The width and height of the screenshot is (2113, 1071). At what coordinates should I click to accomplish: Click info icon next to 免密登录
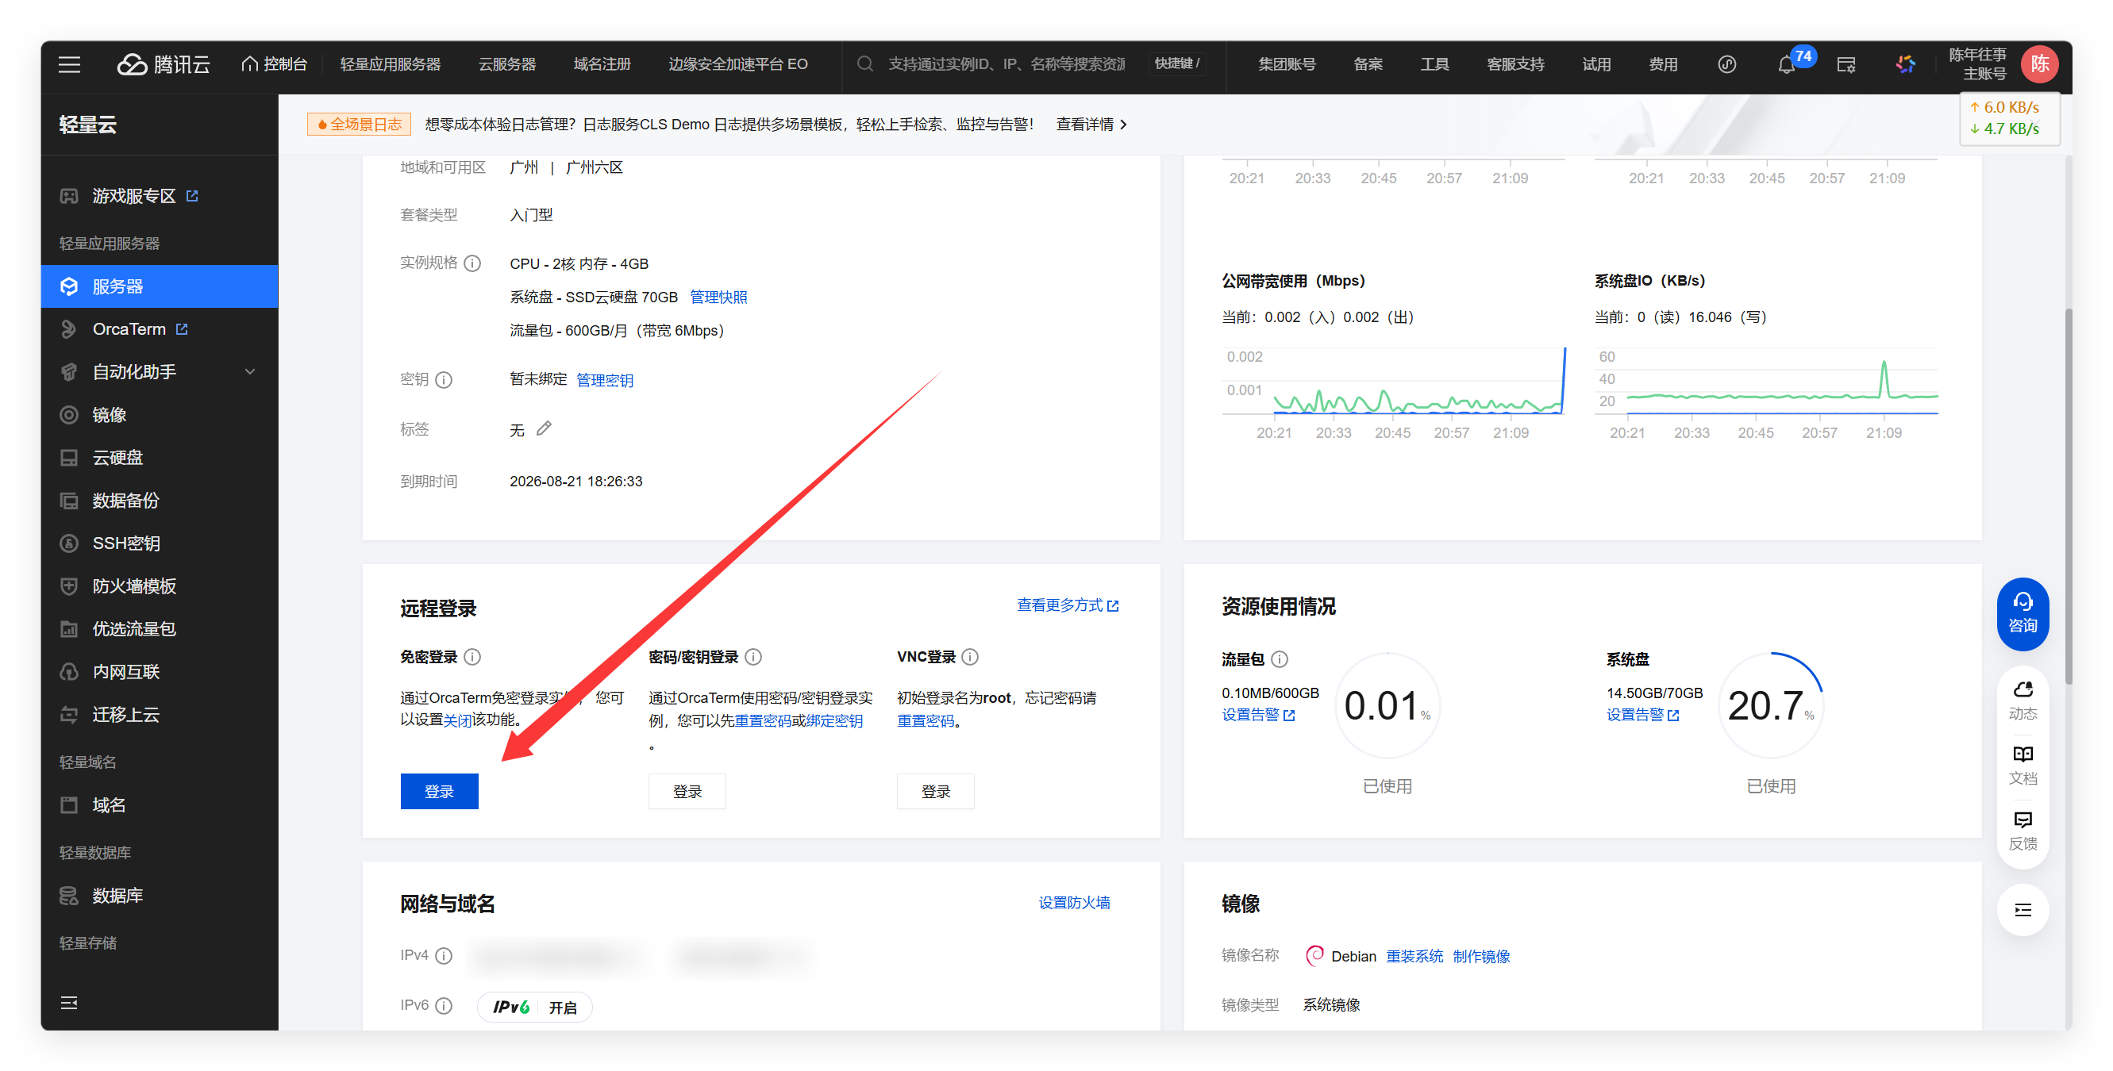tap(472, 657)
